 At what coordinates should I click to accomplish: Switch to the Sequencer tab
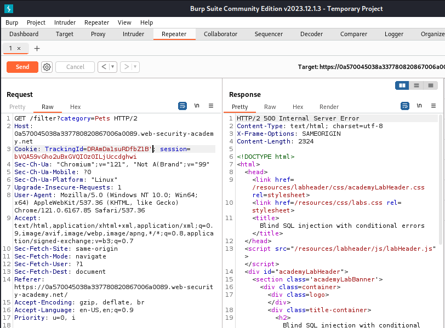click(x=269, y=34)
